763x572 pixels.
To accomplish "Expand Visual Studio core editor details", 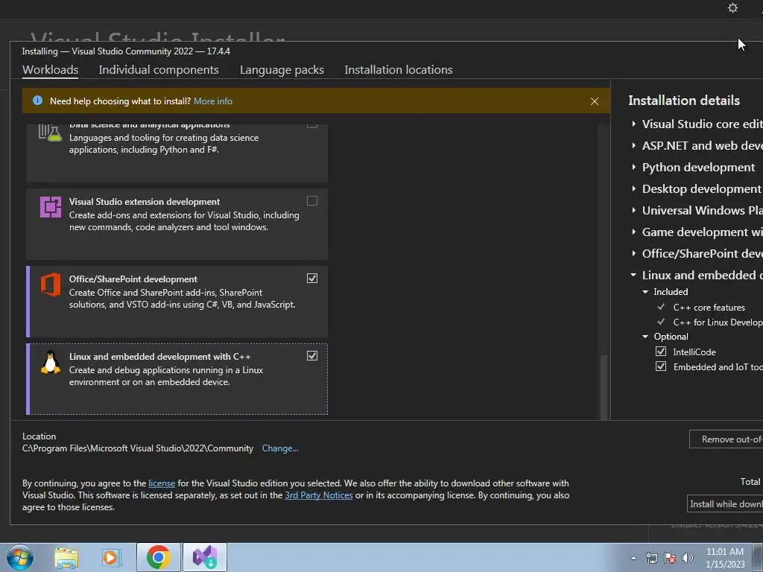I will (633, 124).
